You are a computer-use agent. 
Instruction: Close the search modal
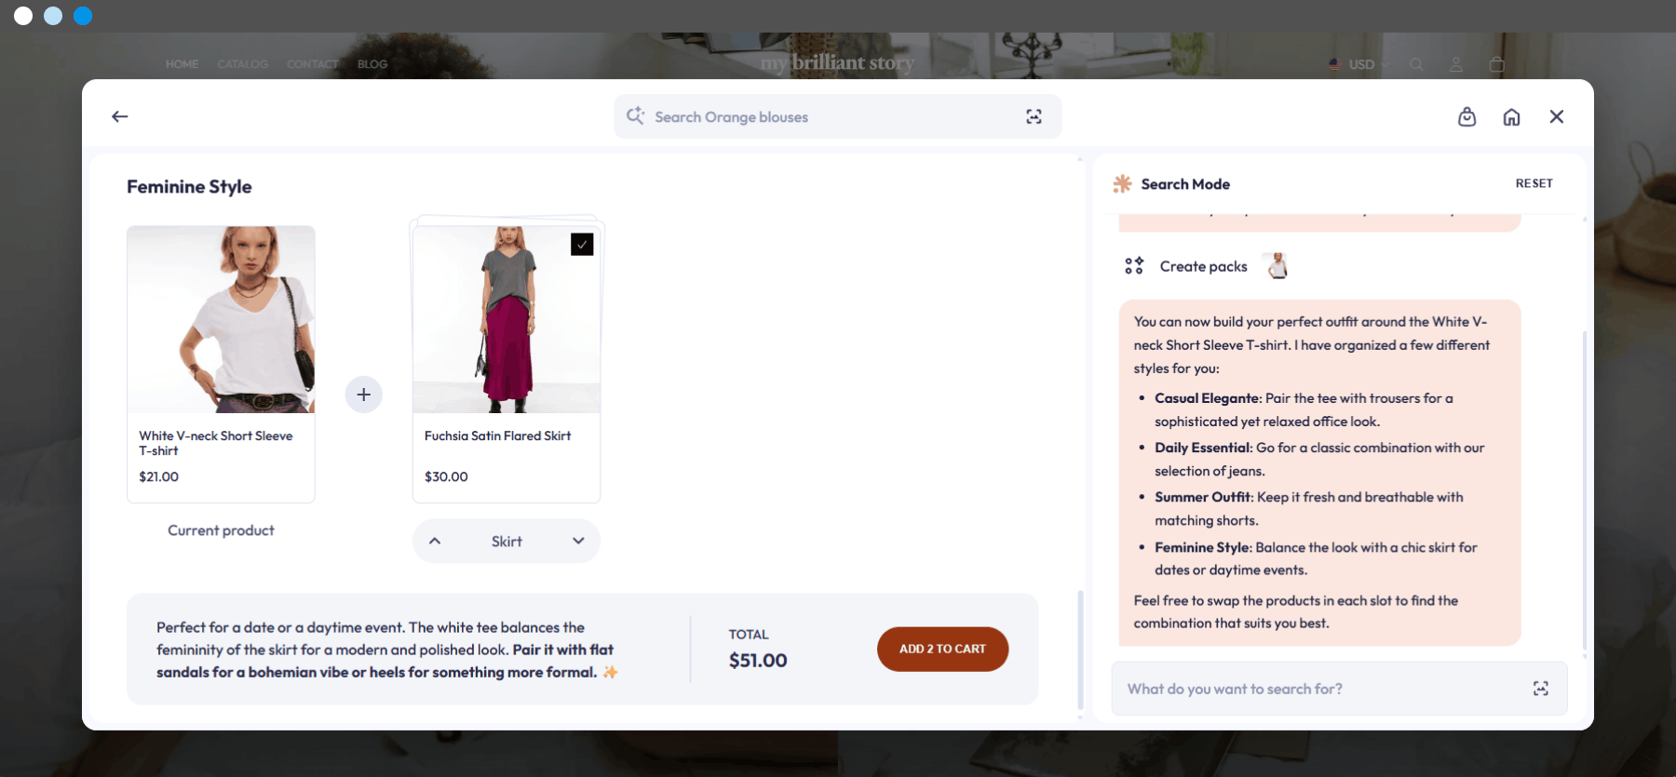[1556, 116]
